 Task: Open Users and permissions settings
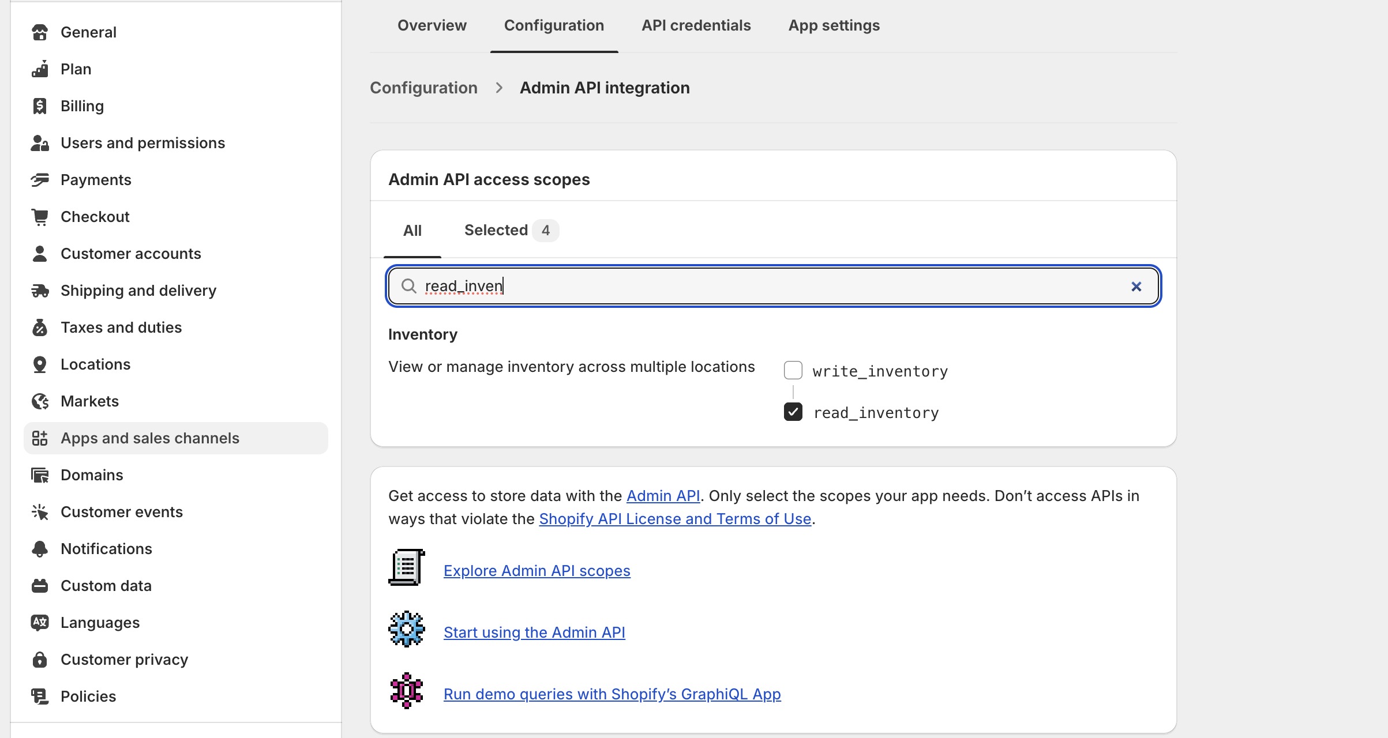(x=142, y=143)
